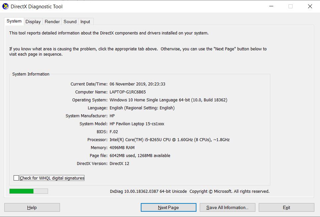The image size is (320, 217).
Task: Select the HP Pavilion Laptop 15-cs1xxx model text
Action: 137,124
